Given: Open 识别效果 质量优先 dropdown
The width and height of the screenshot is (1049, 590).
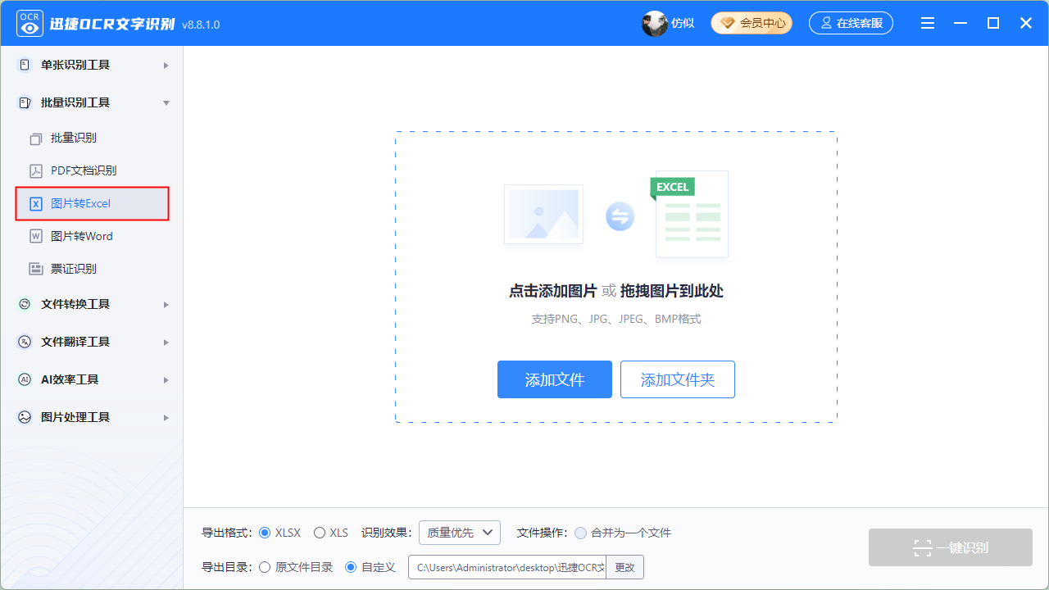Looking at the screenshot, I should pos(460,533).
